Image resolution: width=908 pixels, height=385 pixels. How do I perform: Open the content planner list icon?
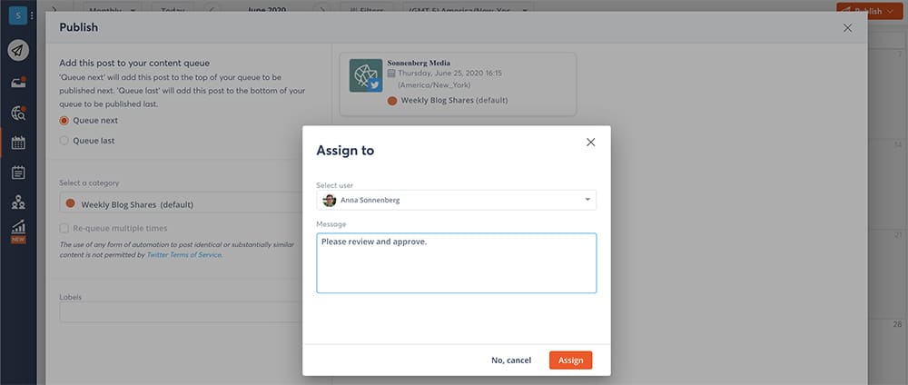pos(18,173)
